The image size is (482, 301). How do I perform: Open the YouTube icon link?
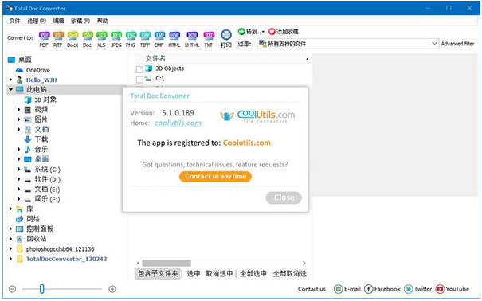440,289
